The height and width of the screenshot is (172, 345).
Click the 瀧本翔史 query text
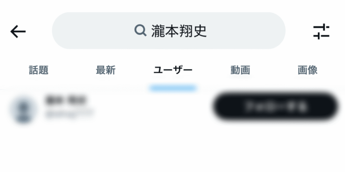[179, 31]
